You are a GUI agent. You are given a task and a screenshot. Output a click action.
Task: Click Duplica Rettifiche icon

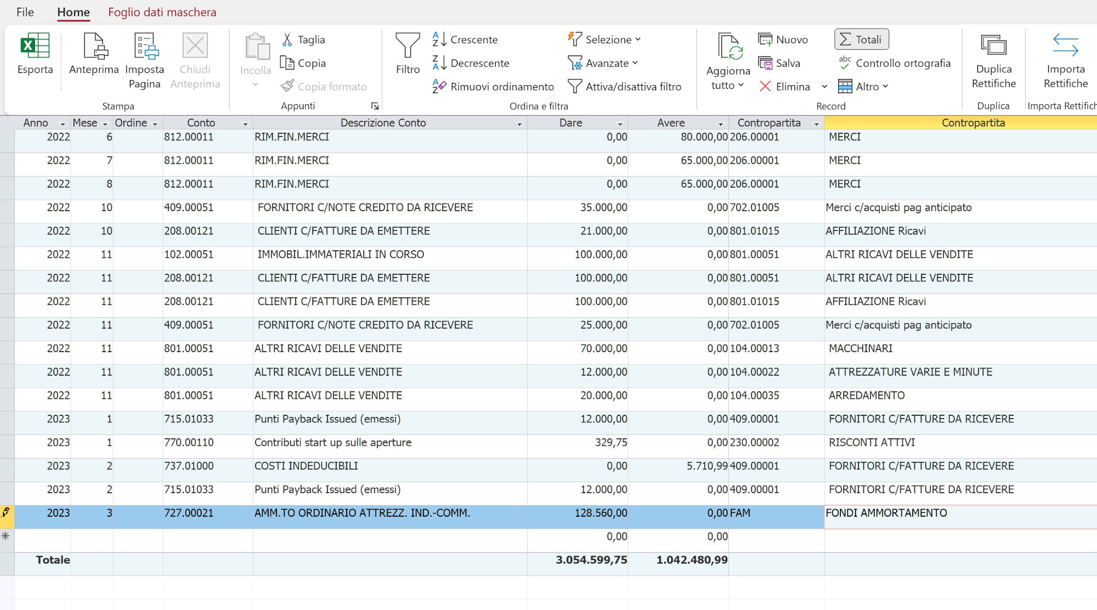(x=993, y=46)
